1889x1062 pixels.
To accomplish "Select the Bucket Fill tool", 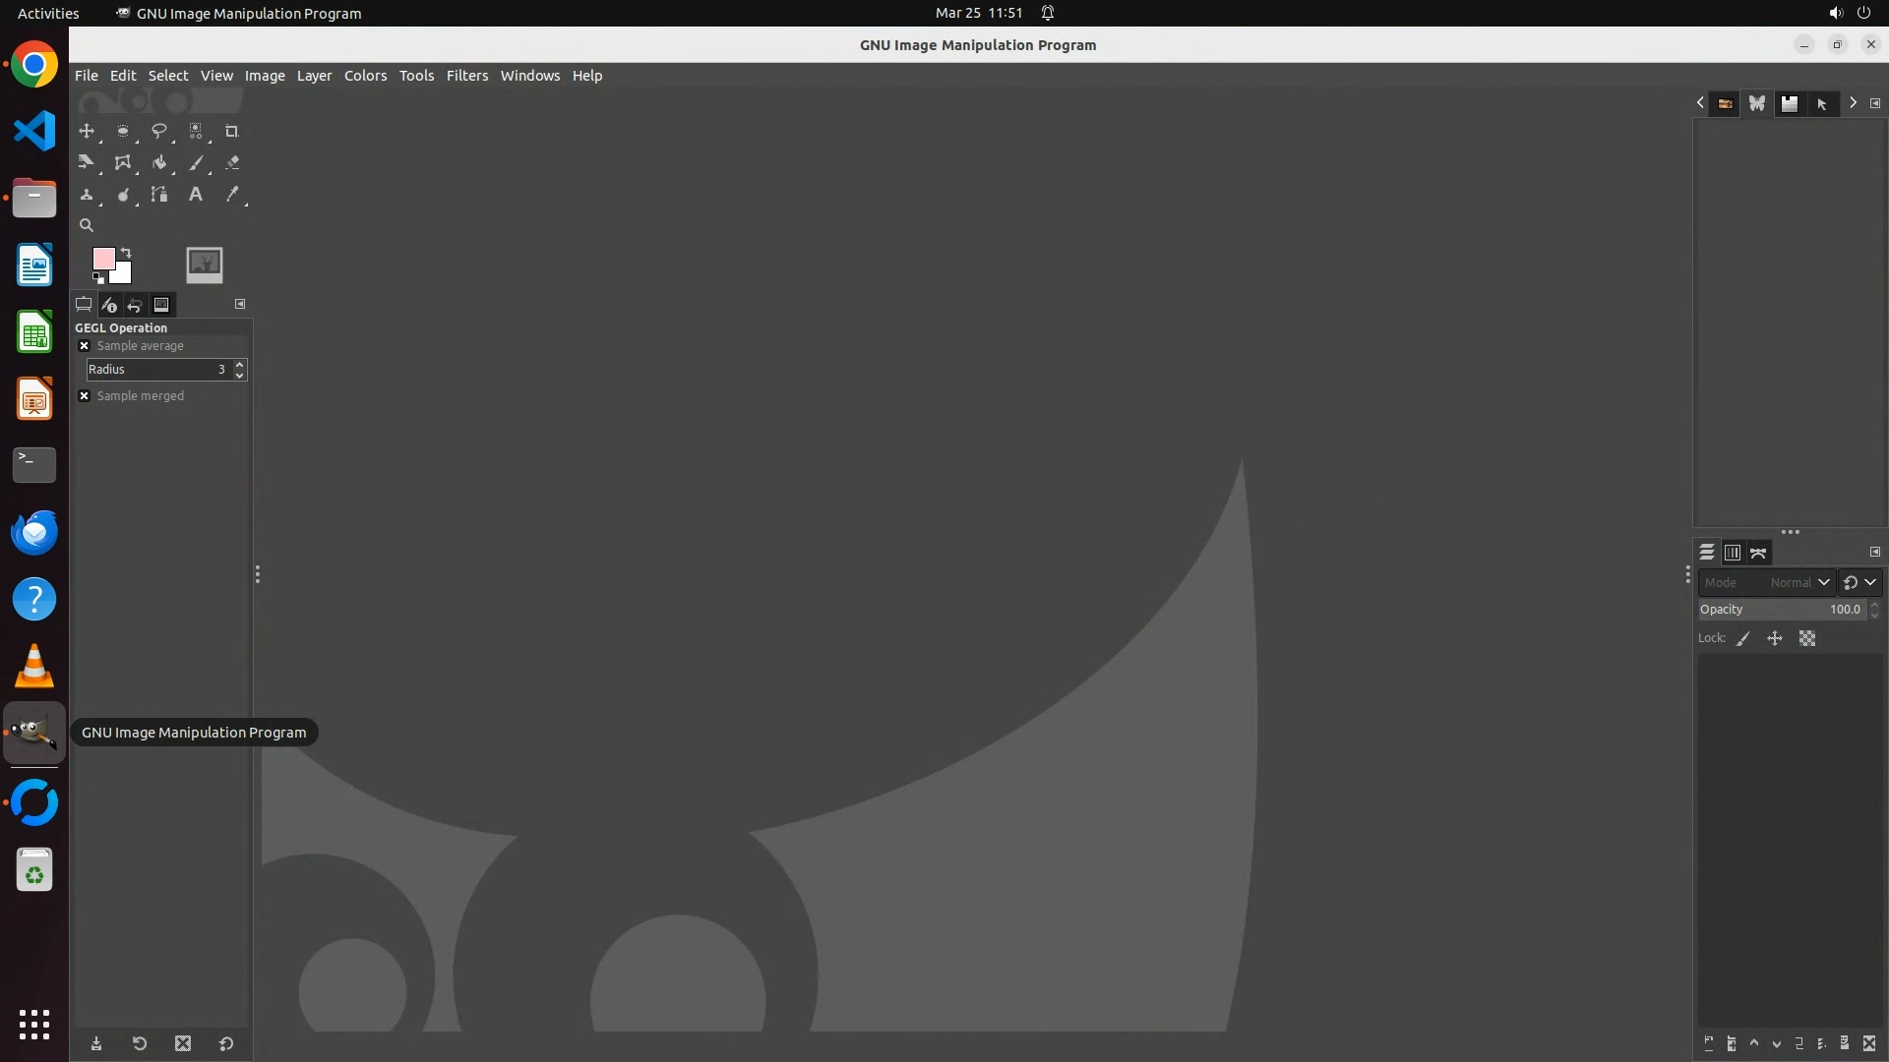I will 158,163.
